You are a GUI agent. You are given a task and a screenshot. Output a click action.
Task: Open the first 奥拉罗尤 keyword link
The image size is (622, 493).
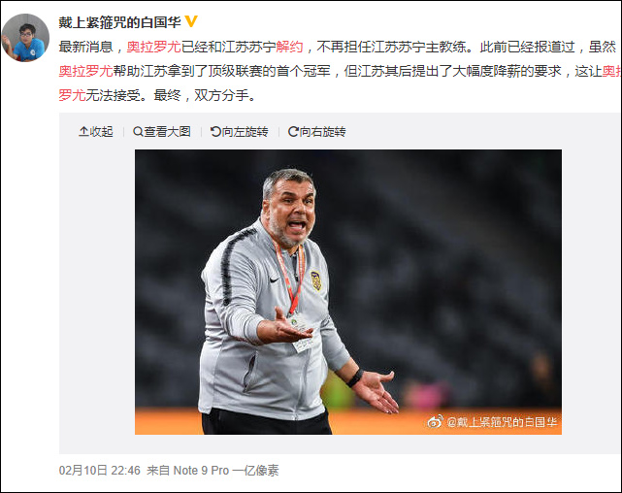click(154, 48)
